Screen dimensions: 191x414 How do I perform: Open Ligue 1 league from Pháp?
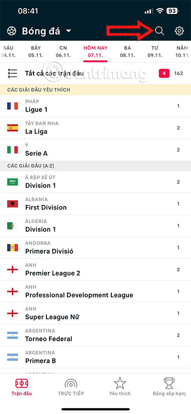[x=95, y=106]
